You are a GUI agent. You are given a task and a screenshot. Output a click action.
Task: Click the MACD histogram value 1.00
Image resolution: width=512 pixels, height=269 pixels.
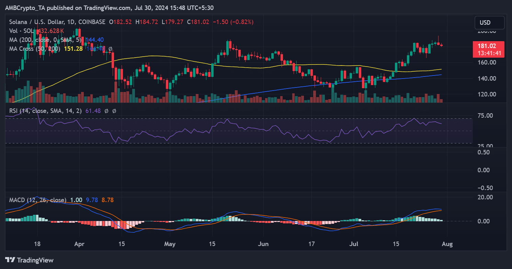pyautogui.click(x=76, y=200)
